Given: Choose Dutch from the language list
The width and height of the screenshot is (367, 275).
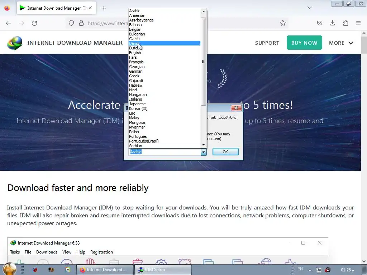Looking at the screenshot, I should [x=165, y=48].
